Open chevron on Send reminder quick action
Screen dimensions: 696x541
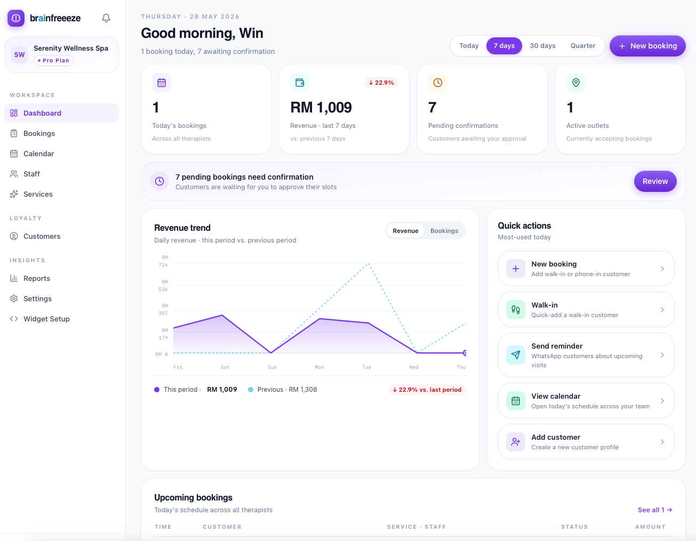[662, 355]
